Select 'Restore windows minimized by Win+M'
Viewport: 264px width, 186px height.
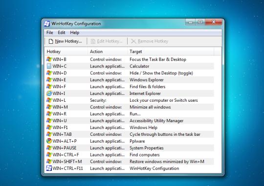167,162
